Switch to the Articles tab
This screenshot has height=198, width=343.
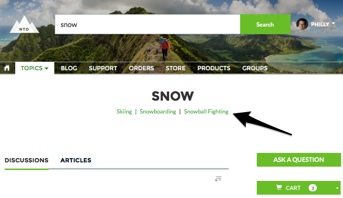click(76, 160)
